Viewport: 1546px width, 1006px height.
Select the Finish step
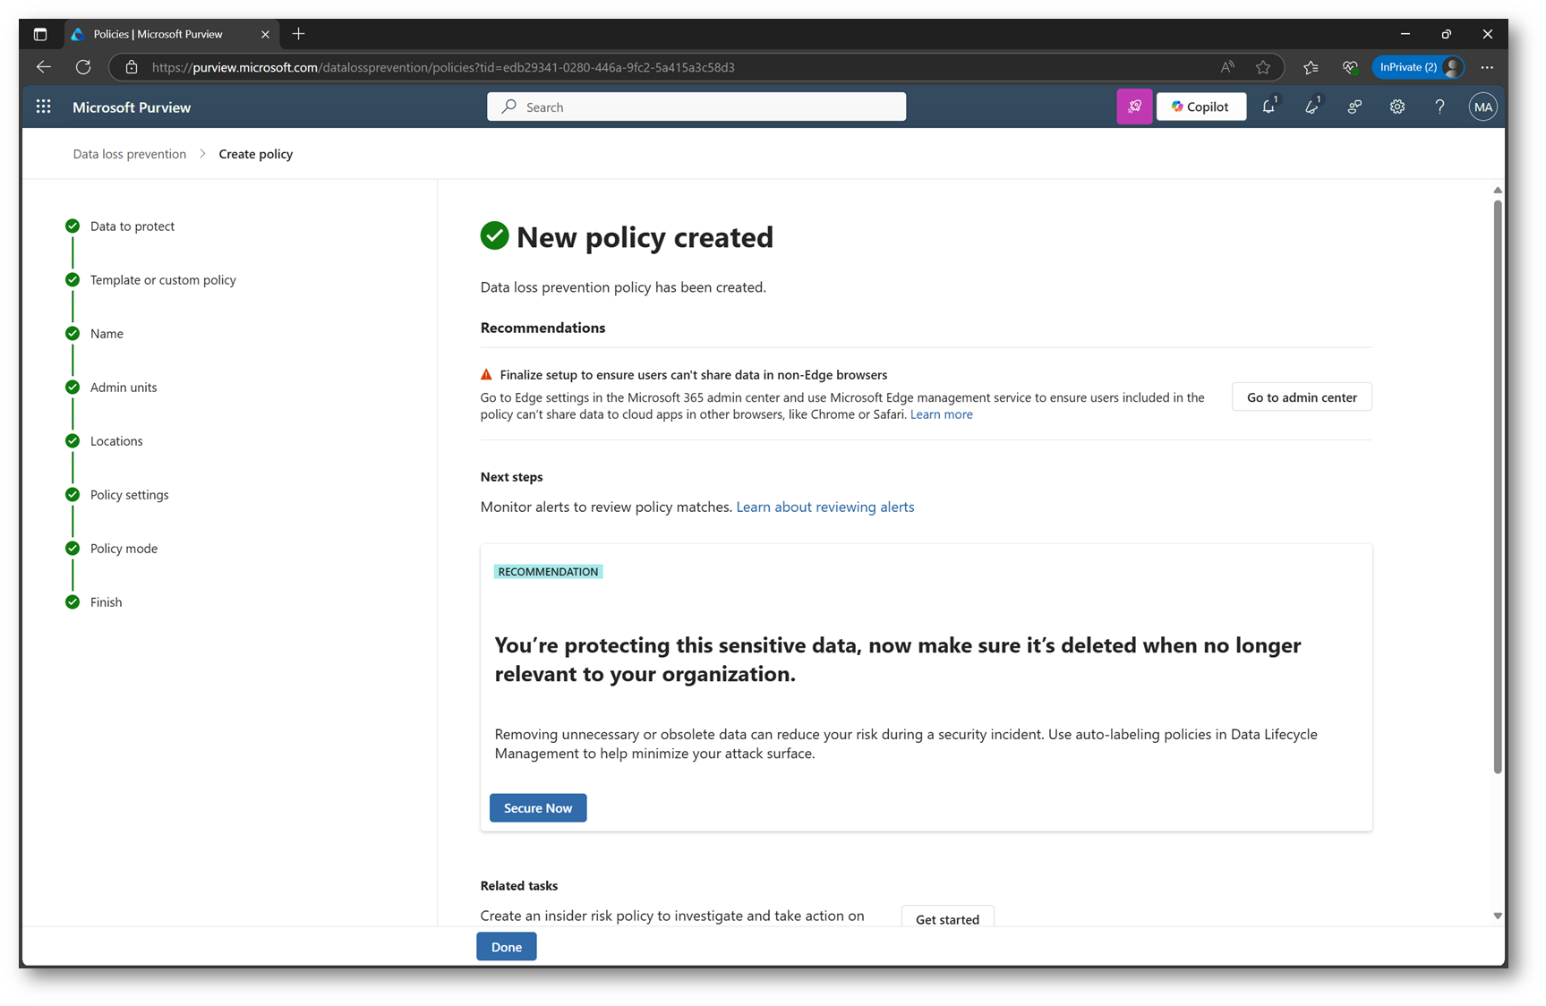point(106,601)
